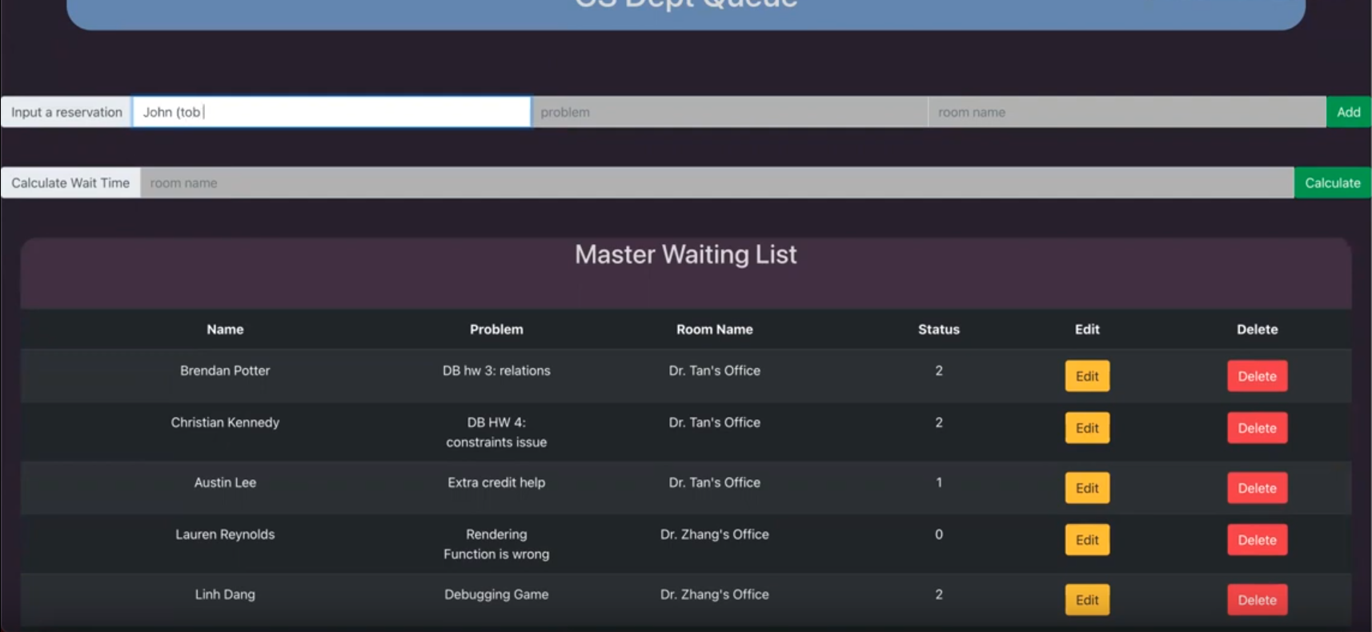
Task: Click the Calculate Wait Time room field
Action: pyautogui.click(x=716, y=183)
